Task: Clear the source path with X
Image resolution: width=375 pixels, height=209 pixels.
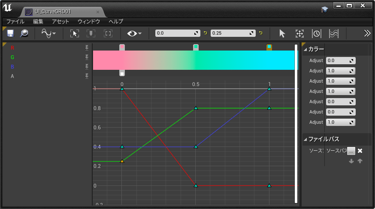Action: [x=360, y=151]
